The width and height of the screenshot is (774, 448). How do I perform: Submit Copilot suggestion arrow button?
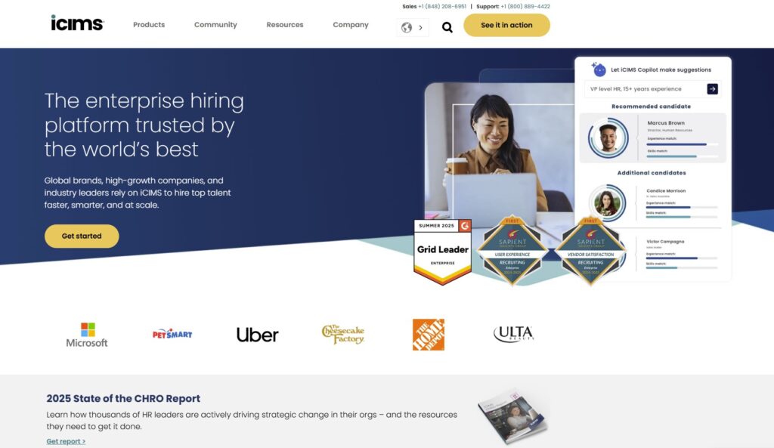(x=712, y=89)
